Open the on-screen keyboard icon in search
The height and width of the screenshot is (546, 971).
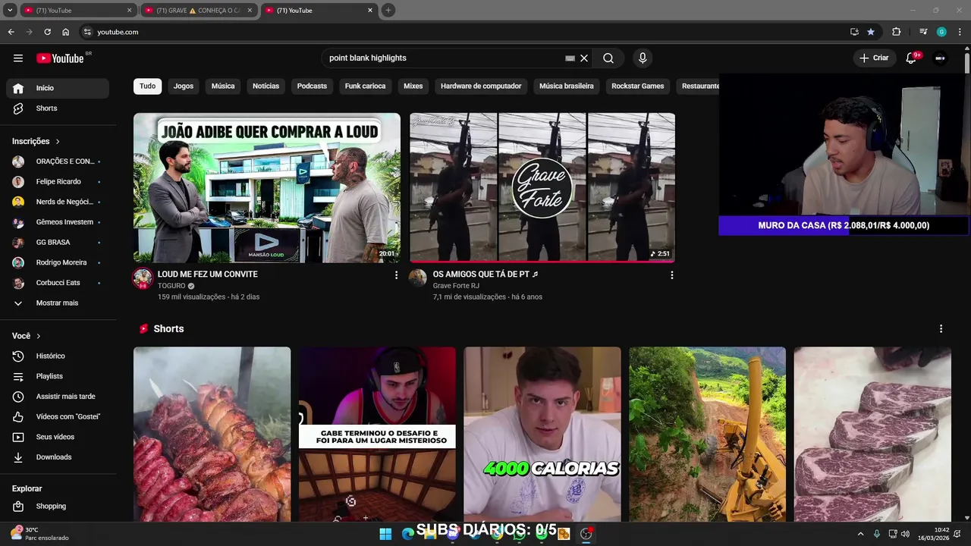tap(570, 58)
